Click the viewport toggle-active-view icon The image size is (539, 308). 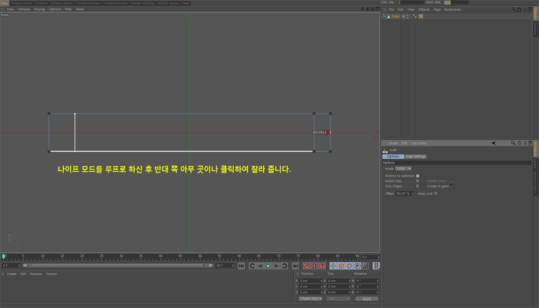[377, 9]
